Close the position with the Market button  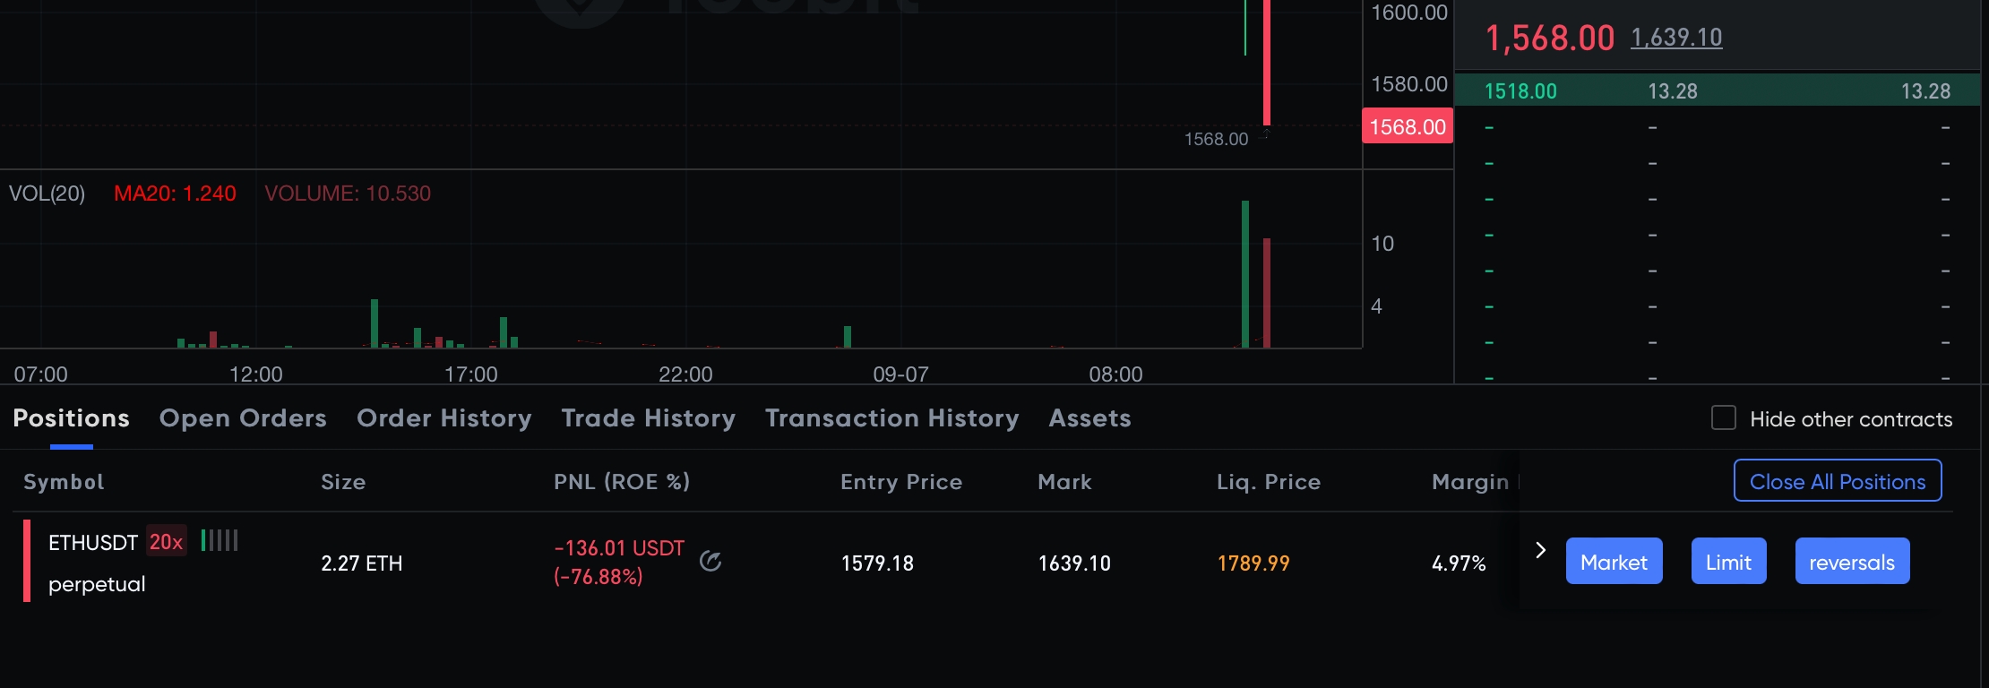coord(1614,562)
